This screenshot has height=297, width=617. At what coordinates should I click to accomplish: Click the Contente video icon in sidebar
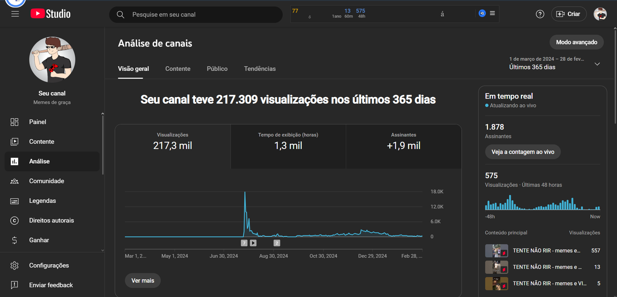[x=14, y=142]
